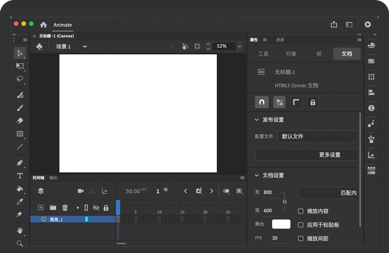Select the Eyedropper tool
This screenshot has width=389, height=253.
(20, 202)
